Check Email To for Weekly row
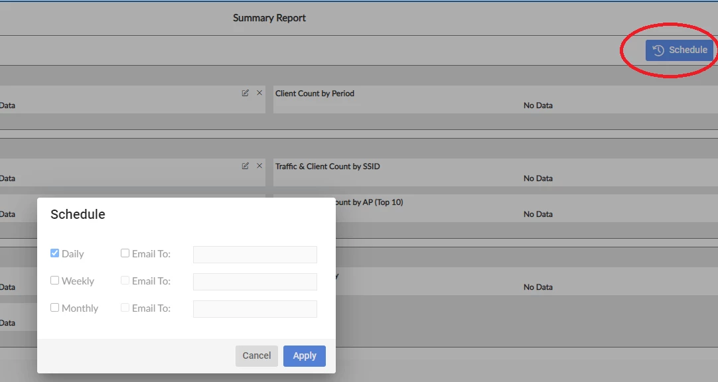 [x=125, y=281]
